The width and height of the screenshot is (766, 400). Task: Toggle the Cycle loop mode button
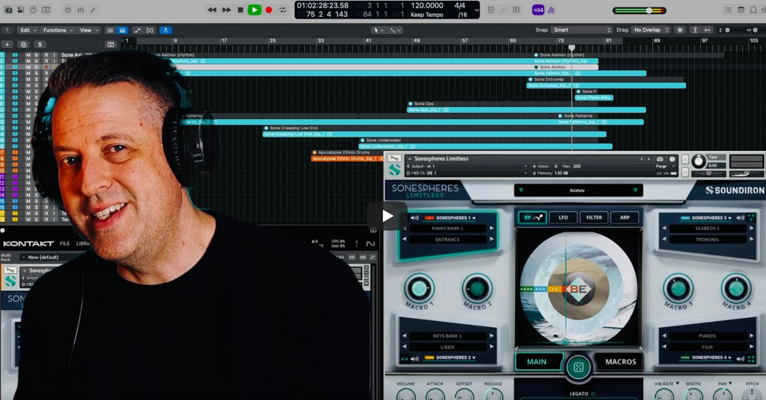(x=283, y=10)
